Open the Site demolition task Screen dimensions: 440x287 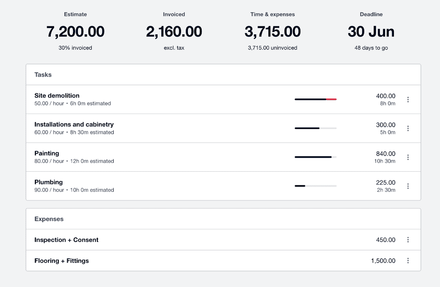56,95
